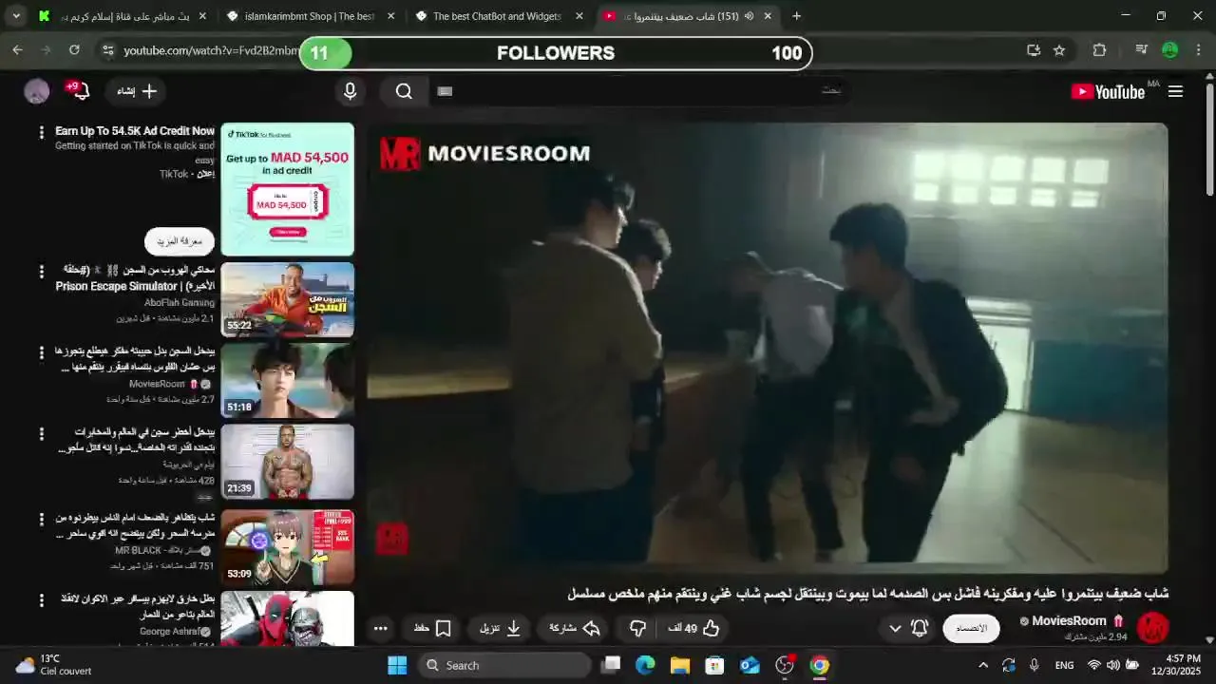Click the الانضمام join button
The image size is (1216, 684).
point(971,628)
